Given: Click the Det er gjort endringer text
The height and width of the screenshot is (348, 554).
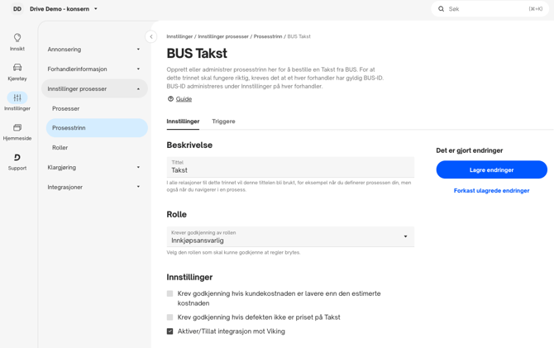Looking at the screenshot, I should [x=469, y=150].
